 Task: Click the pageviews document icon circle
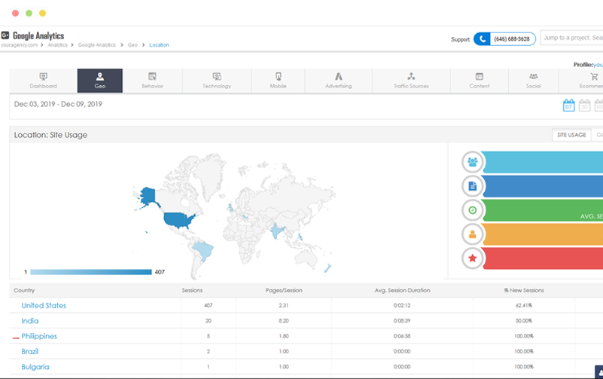tap(472, 186)
